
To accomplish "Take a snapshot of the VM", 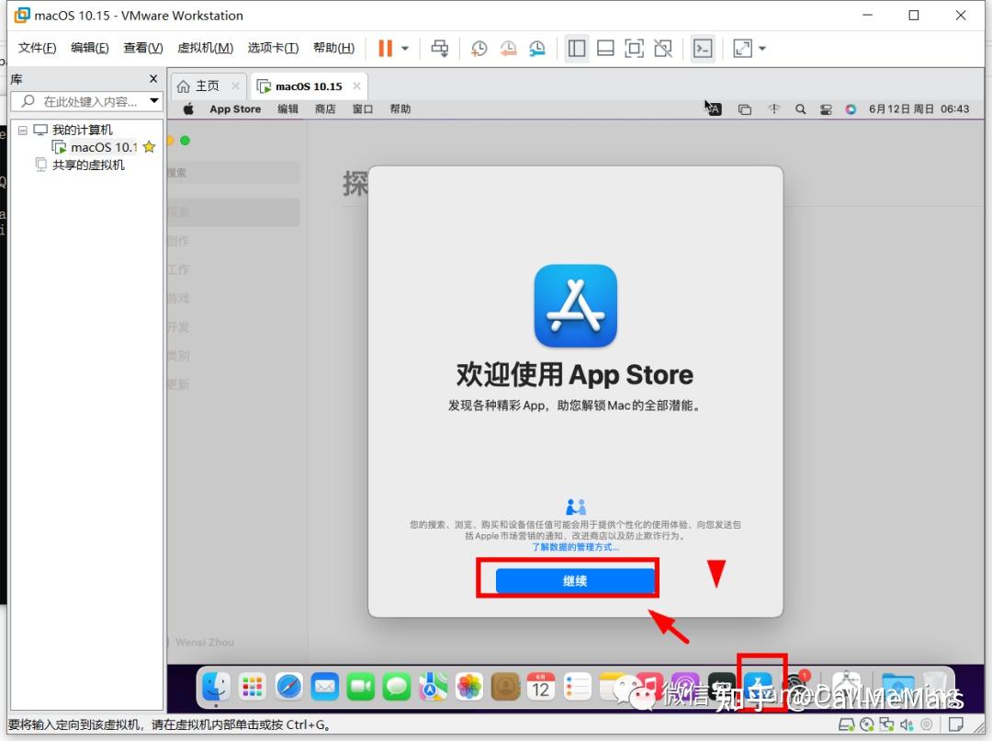I will click(479, 48).
